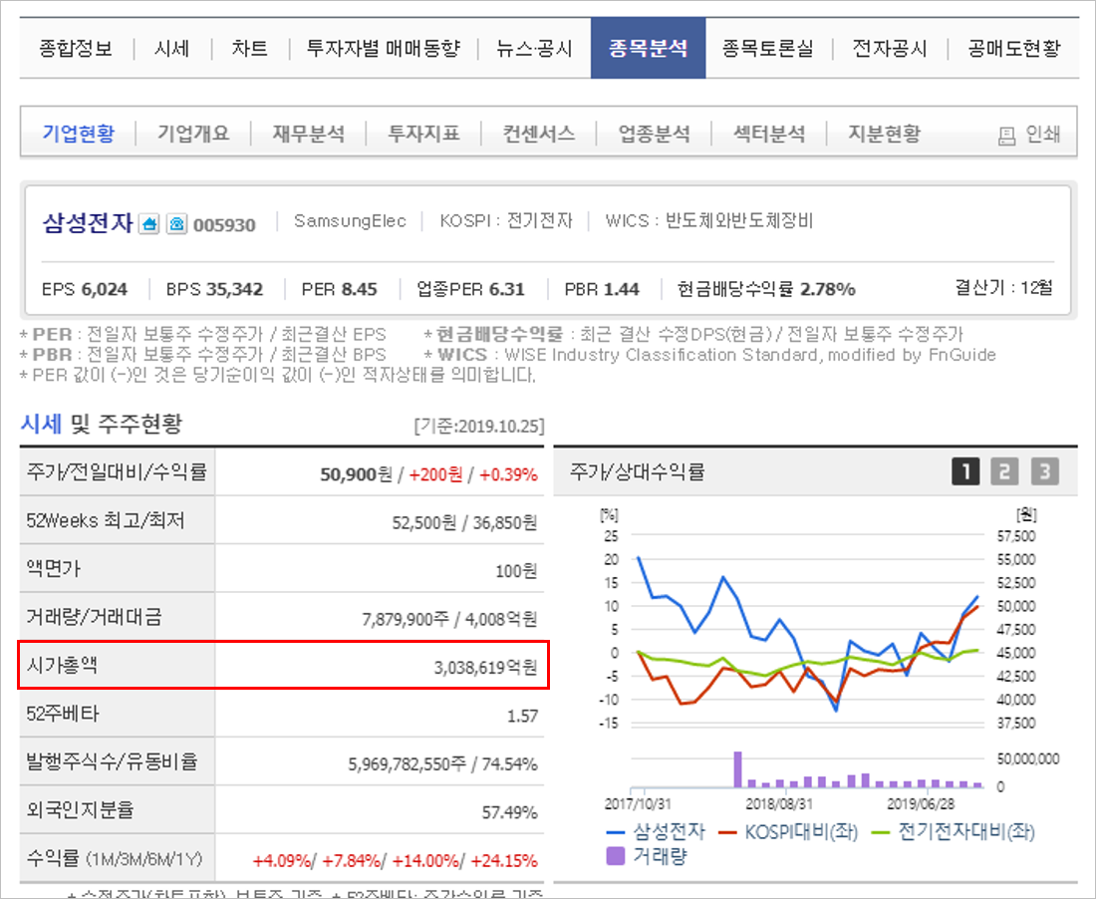Open the 뉴스·공시 tab
Image resolution: width=1096 pixels, height=899 pixels.
(534, 48)
